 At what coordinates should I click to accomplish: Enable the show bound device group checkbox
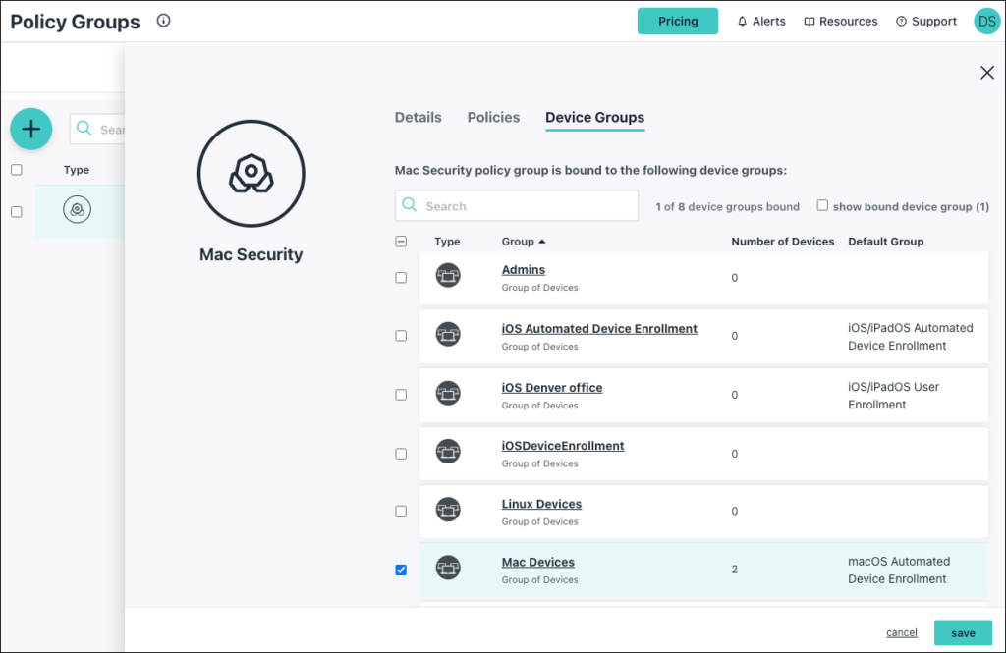pos(822,206)
